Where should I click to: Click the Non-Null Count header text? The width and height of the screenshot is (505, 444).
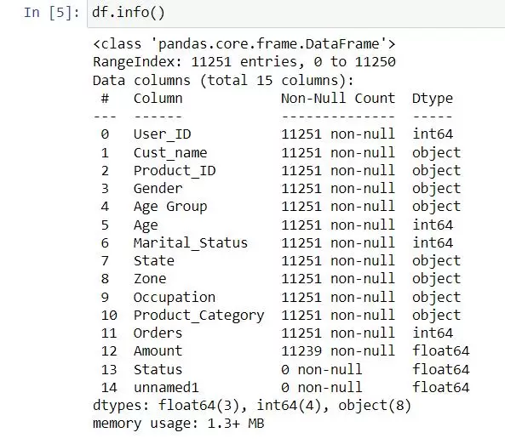click(338, 98)
